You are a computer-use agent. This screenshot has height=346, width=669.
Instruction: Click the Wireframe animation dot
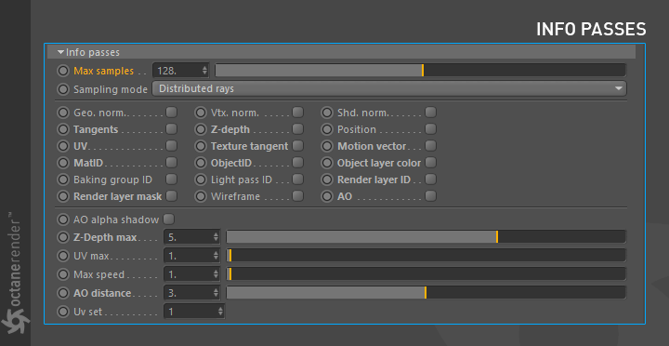201,196
